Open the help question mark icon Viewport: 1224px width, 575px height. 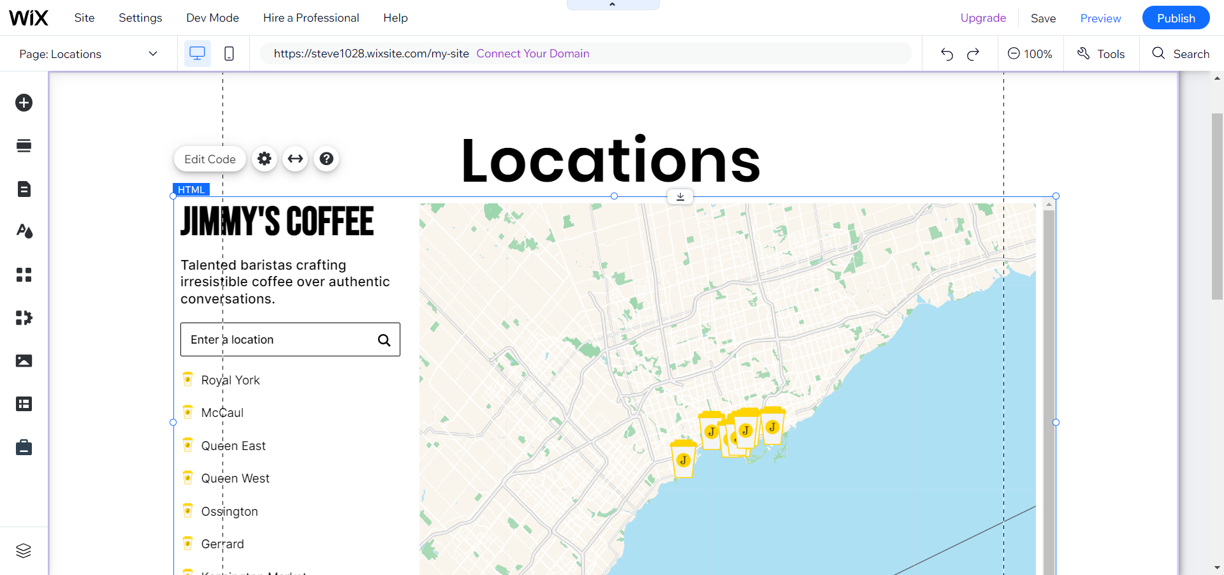326,159
